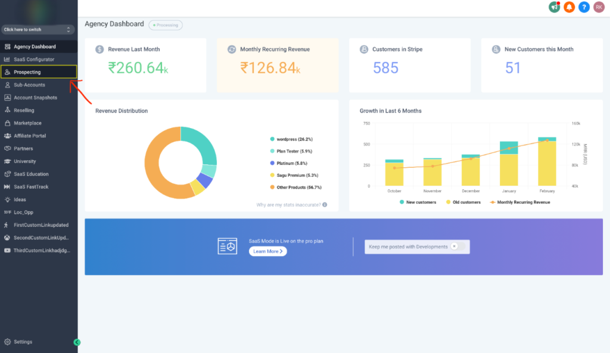Viewport: 610px width, 353px height.
Task: Click the Processing badge next to Agency Dashboard
Action: coord(165,25)
